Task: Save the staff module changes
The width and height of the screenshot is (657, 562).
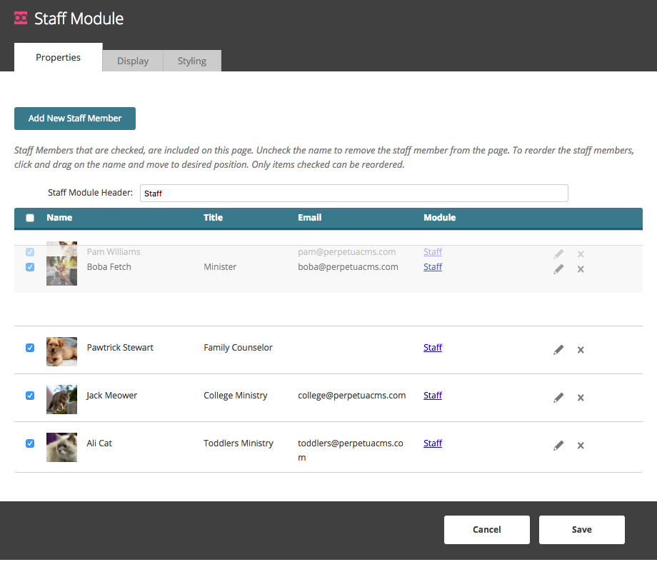Action: [581, 530]
